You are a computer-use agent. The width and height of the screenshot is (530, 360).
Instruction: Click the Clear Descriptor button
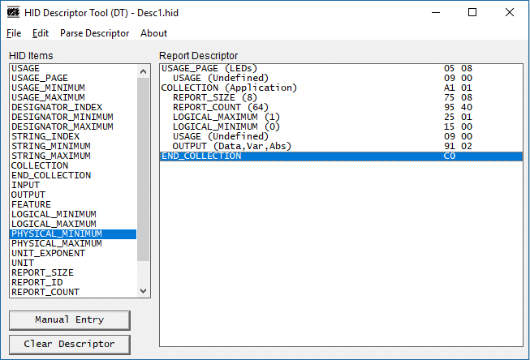click(x=70, y=344)
